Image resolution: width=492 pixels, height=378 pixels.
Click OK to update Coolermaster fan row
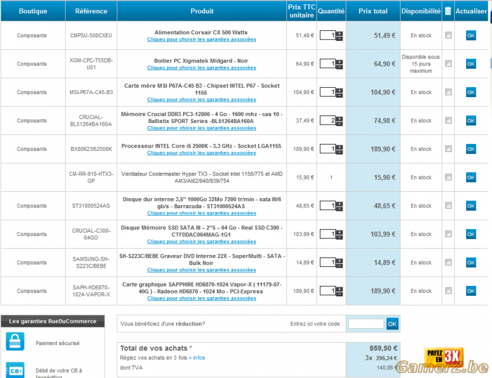pos(471,177)
